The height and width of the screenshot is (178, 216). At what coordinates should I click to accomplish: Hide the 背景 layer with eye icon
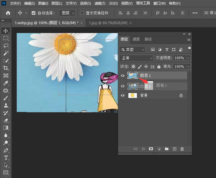coord(123,95)
